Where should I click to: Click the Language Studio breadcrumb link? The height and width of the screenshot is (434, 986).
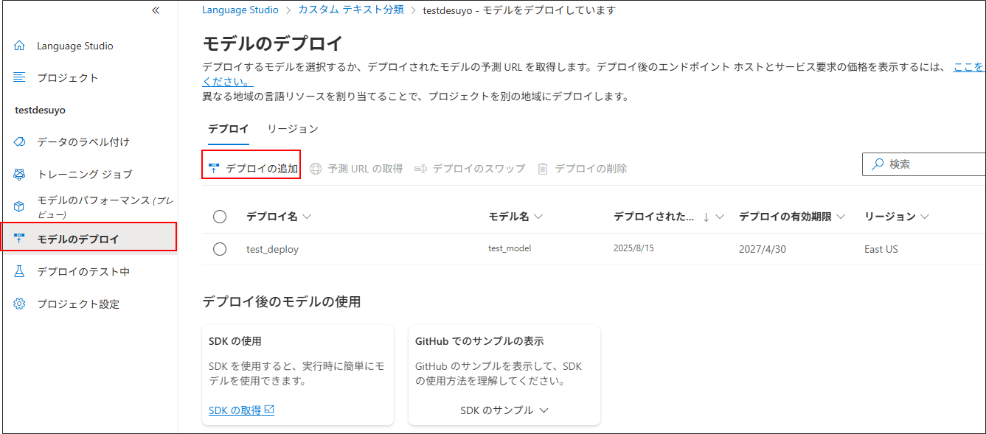tap(240, 10)
